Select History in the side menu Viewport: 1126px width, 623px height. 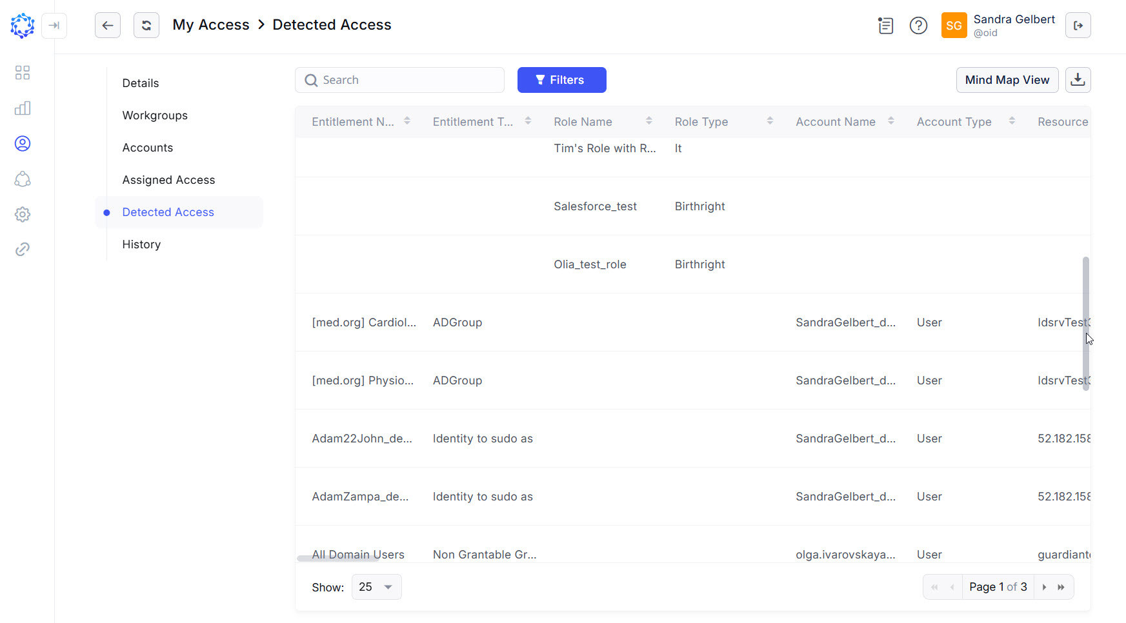(141, 244)
